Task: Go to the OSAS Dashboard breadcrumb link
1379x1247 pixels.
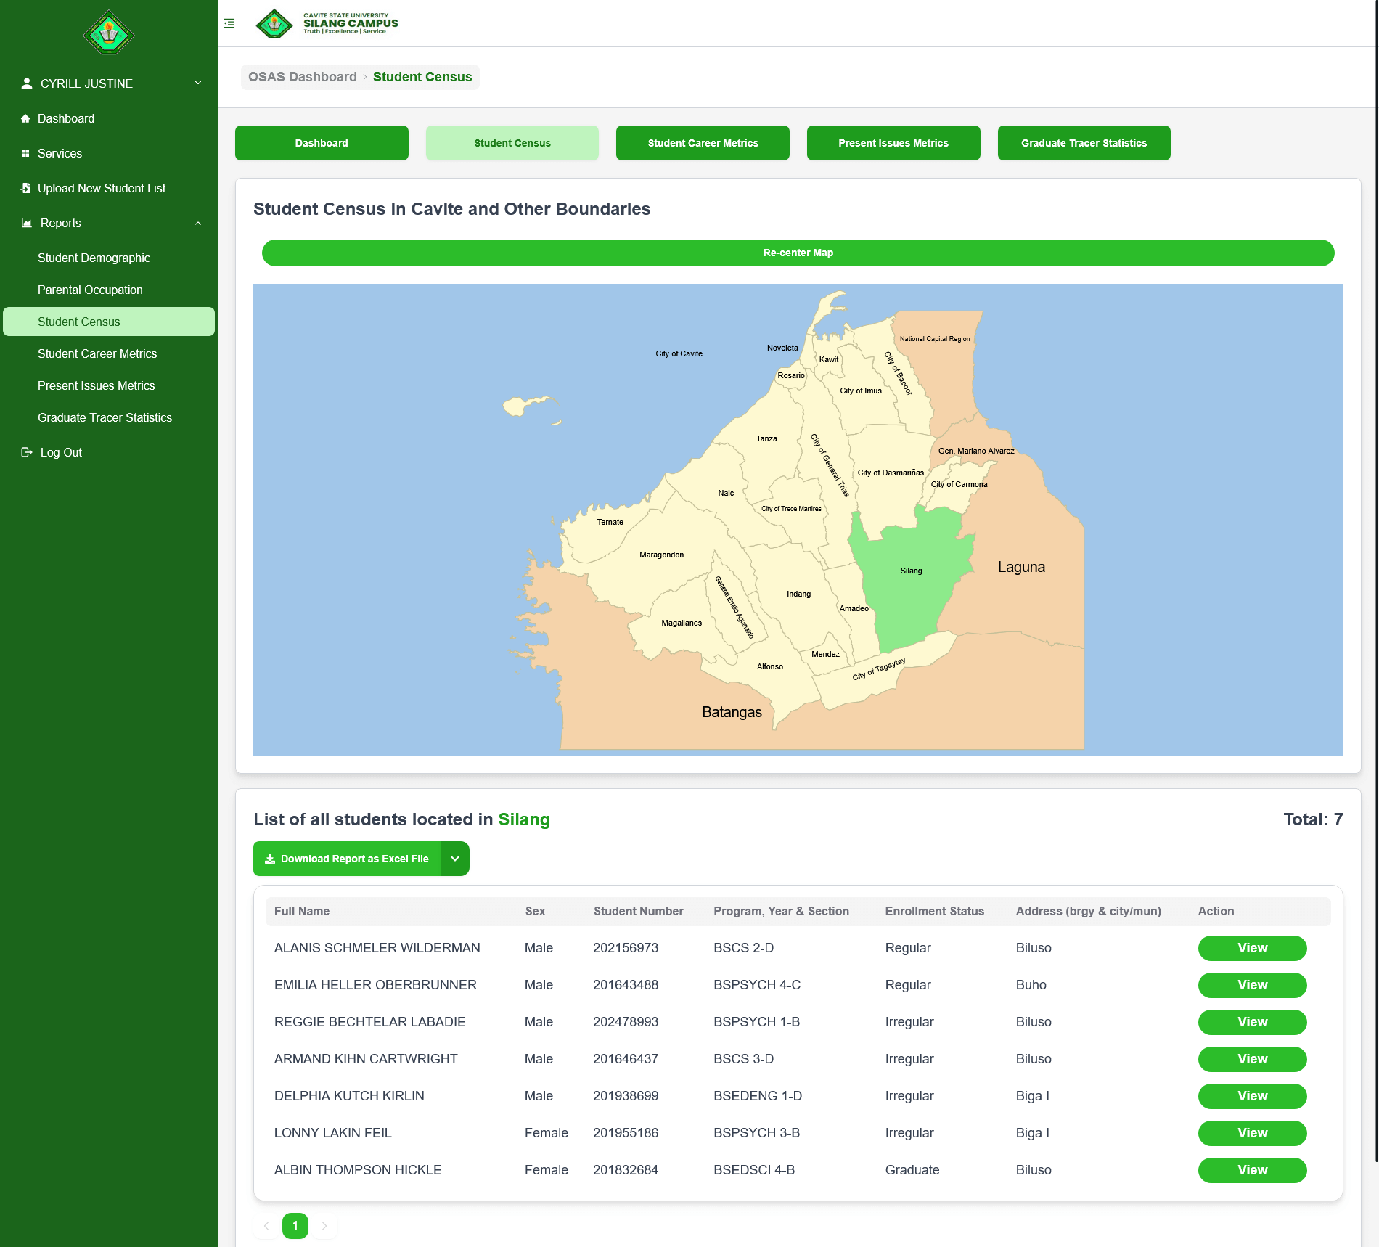Action: pos(303,77)
